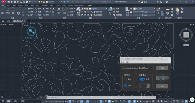Select the 白色 radio button
This screenshot has width=195, height=103.
(x=126, y=85)
